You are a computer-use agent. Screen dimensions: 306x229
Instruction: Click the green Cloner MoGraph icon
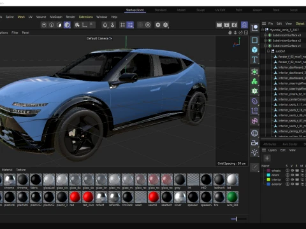[254, 81]
